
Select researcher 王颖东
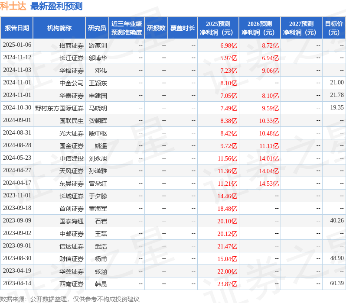tap(98, 83)
